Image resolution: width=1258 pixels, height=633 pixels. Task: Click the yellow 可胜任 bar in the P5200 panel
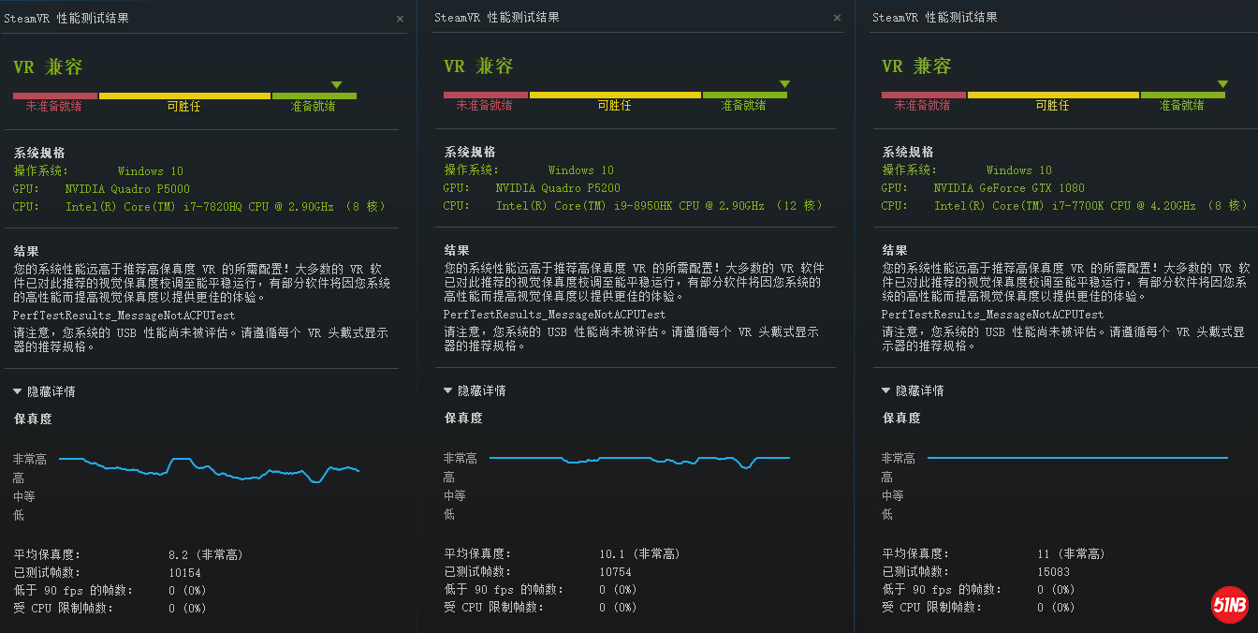[x=615, y=96]
